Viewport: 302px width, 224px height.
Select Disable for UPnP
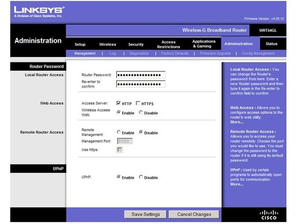pyautogui.click(x=141, y=177)
